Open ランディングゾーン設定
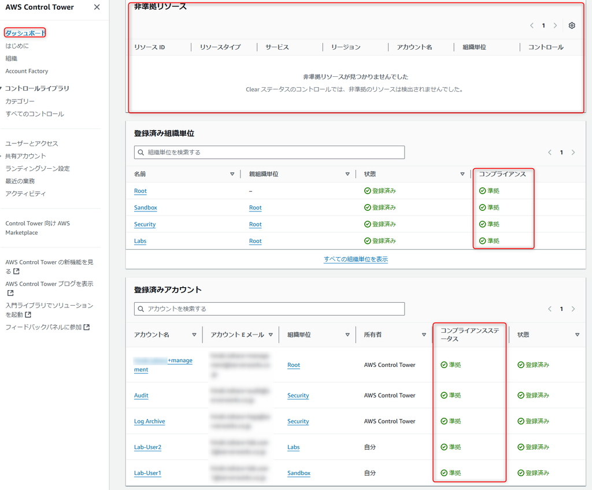The image size is (592, 490). 38,168
